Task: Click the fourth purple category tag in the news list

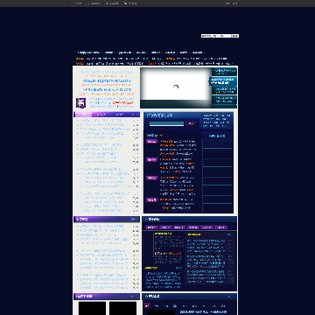Action: (x=151, y=200)
